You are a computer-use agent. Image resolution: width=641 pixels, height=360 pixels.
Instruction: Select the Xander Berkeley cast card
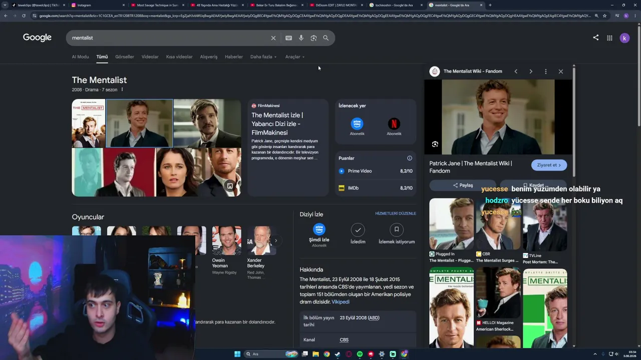261,253
